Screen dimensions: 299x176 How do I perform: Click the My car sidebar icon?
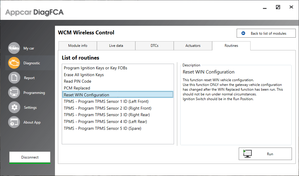(14, 48)
